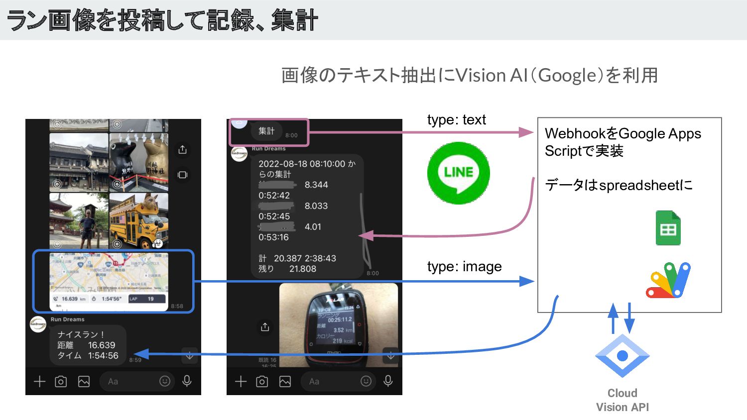Click total '計 20.387 2:38:43' line
The width and height of the screenshot is (747, 420).
tap(297, 258)
